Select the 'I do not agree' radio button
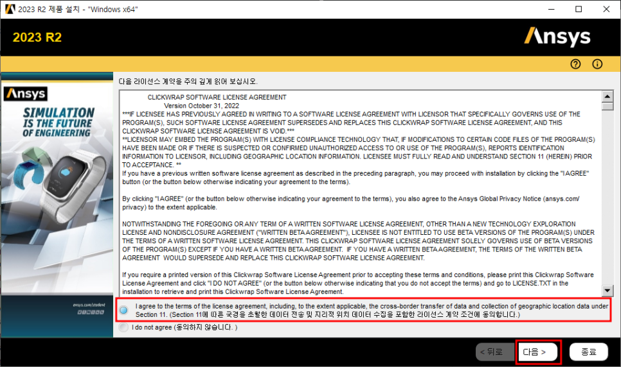 [x=123, y=328]
